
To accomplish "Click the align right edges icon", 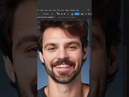I will pyautogui.click(x=64, y=14).
